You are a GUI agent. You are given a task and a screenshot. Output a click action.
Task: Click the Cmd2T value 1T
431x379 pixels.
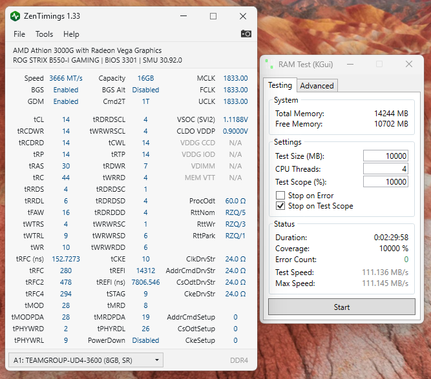click(x=145, y=101)
